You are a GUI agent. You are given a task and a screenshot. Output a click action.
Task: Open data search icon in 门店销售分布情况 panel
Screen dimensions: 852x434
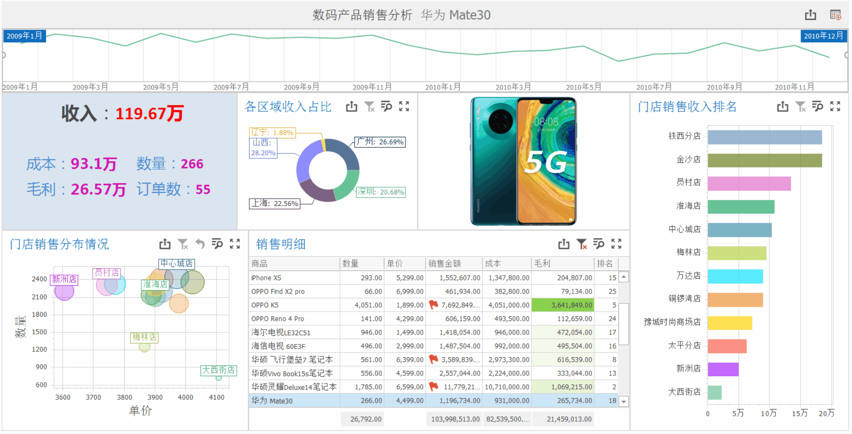click(217, 244)
